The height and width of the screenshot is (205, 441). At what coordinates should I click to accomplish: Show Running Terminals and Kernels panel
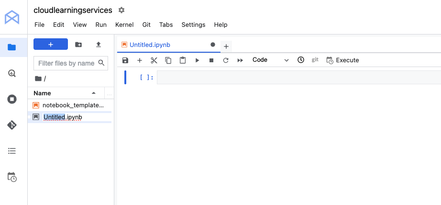point(12,99)
